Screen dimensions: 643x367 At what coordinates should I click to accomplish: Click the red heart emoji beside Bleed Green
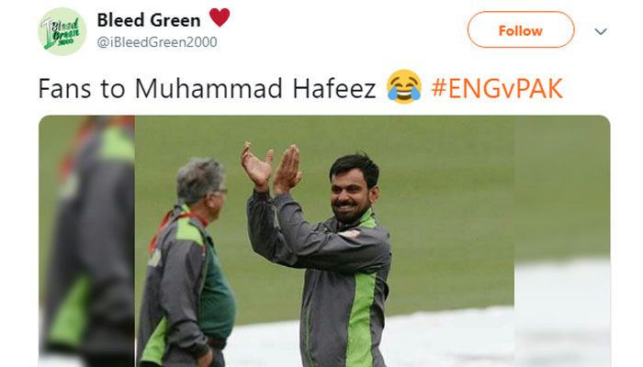tap(220, 18)
